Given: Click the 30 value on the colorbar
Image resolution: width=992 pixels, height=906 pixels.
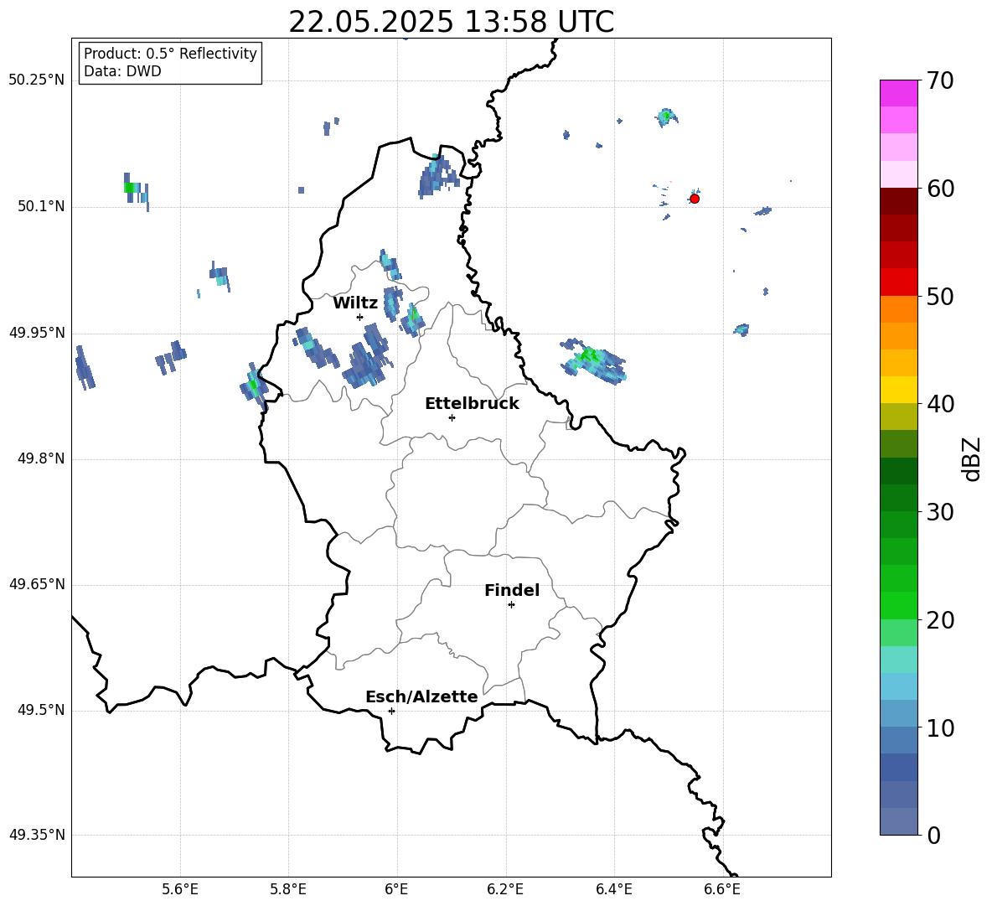Looking at the screenshot, I should tap(940, 512).
